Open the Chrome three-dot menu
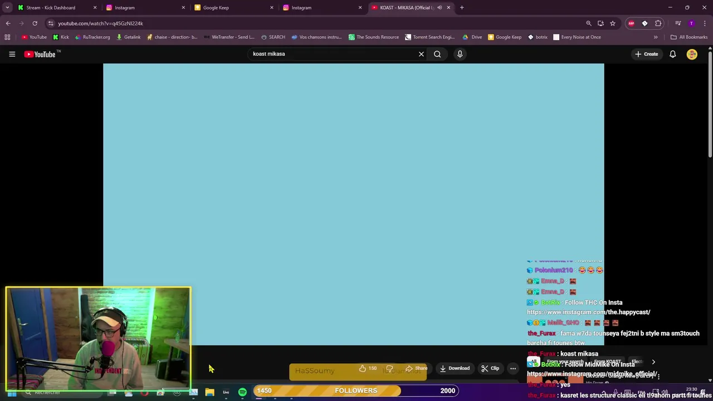 (705, 23)
